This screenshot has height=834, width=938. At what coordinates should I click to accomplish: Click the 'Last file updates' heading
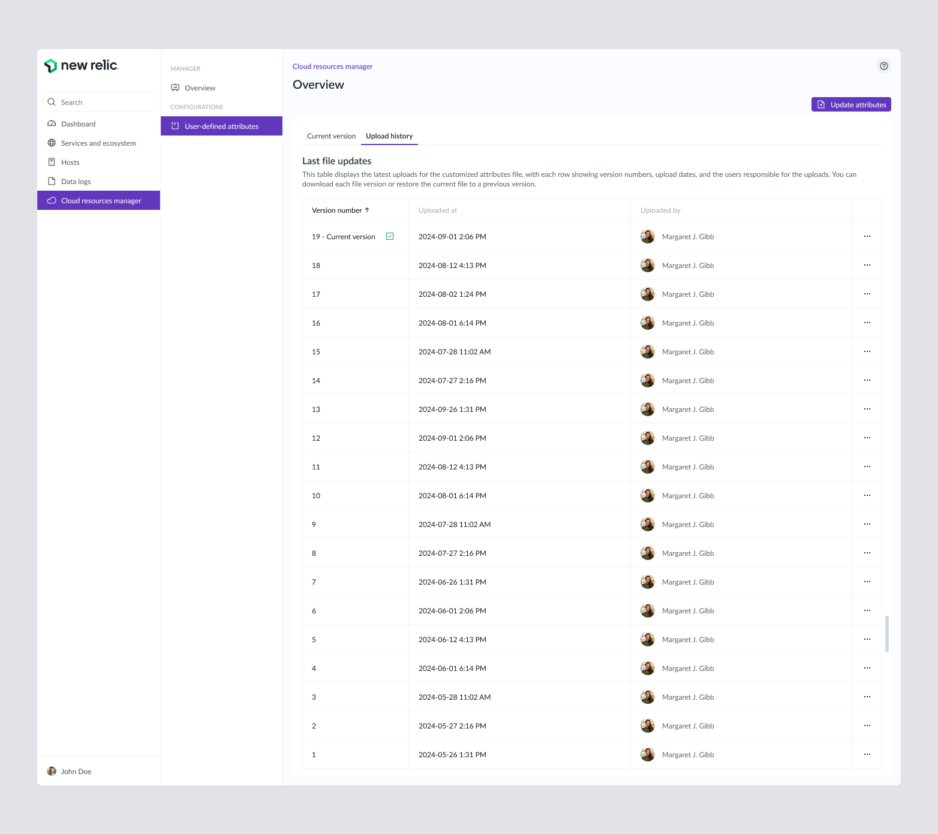(337, 161)
